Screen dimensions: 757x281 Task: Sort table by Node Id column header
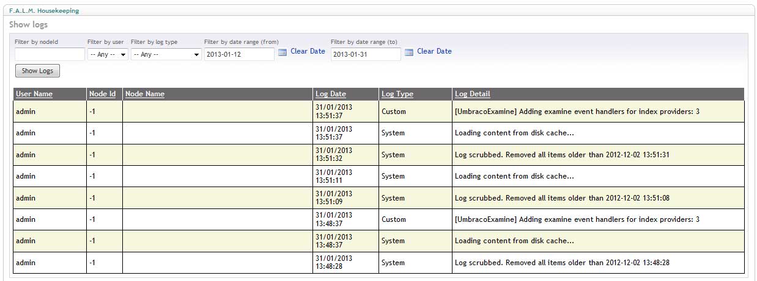[102, 94]
